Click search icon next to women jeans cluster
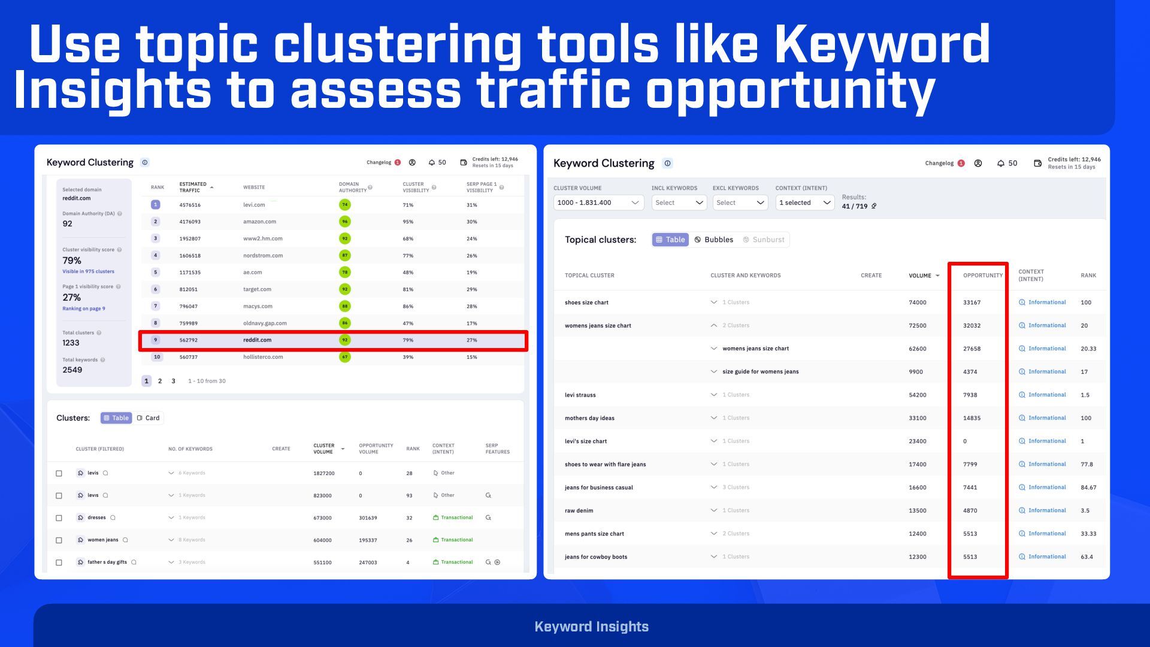1150x647 pixels. pos(125,540)
